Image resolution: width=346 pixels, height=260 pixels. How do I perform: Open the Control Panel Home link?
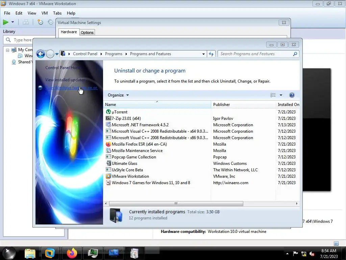click(63, 68)
